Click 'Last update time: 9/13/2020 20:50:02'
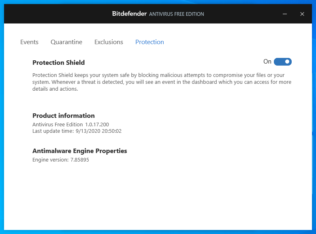This screenshot has width=316, height=234. pos(77,131)
